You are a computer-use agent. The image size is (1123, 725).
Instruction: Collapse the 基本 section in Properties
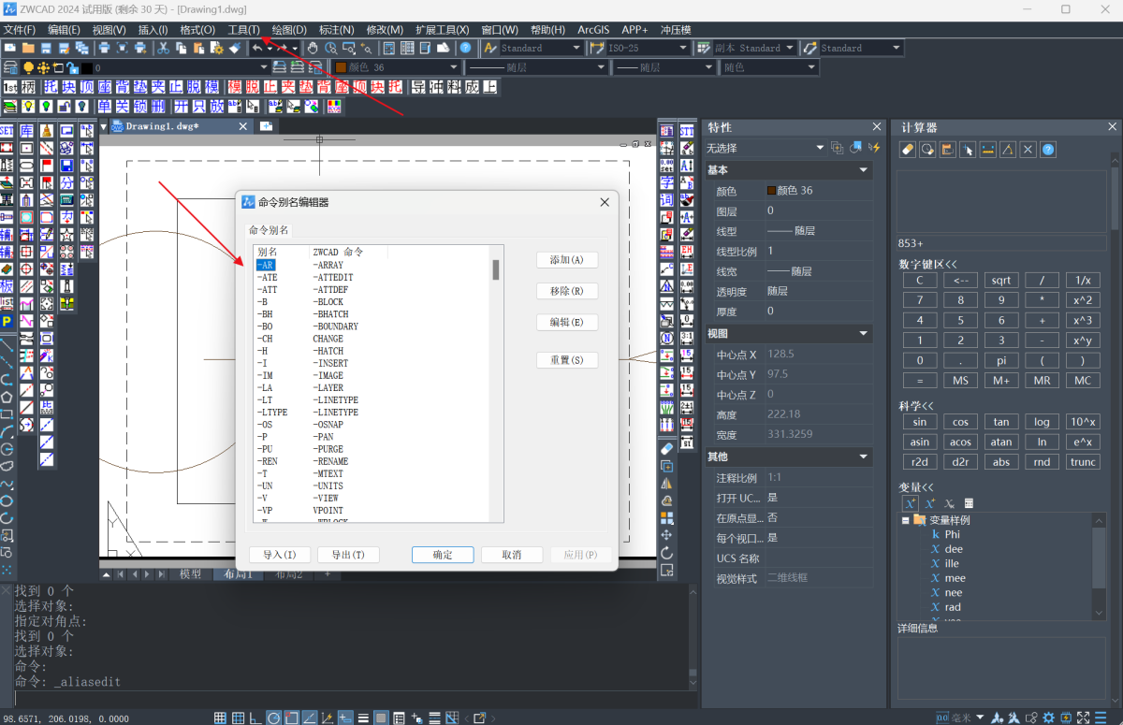pos(864,170)
